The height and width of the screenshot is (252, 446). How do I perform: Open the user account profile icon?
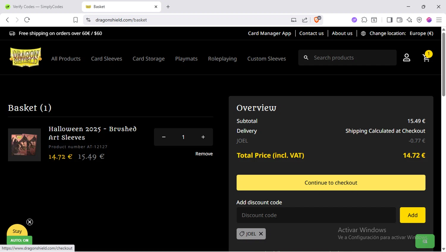coord(406,57)
